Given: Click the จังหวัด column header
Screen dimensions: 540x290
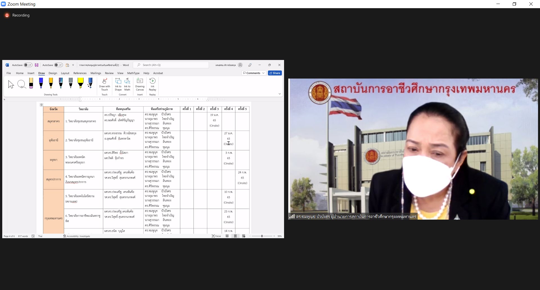Looking at the screenshot, I should (x=53, y=109).
